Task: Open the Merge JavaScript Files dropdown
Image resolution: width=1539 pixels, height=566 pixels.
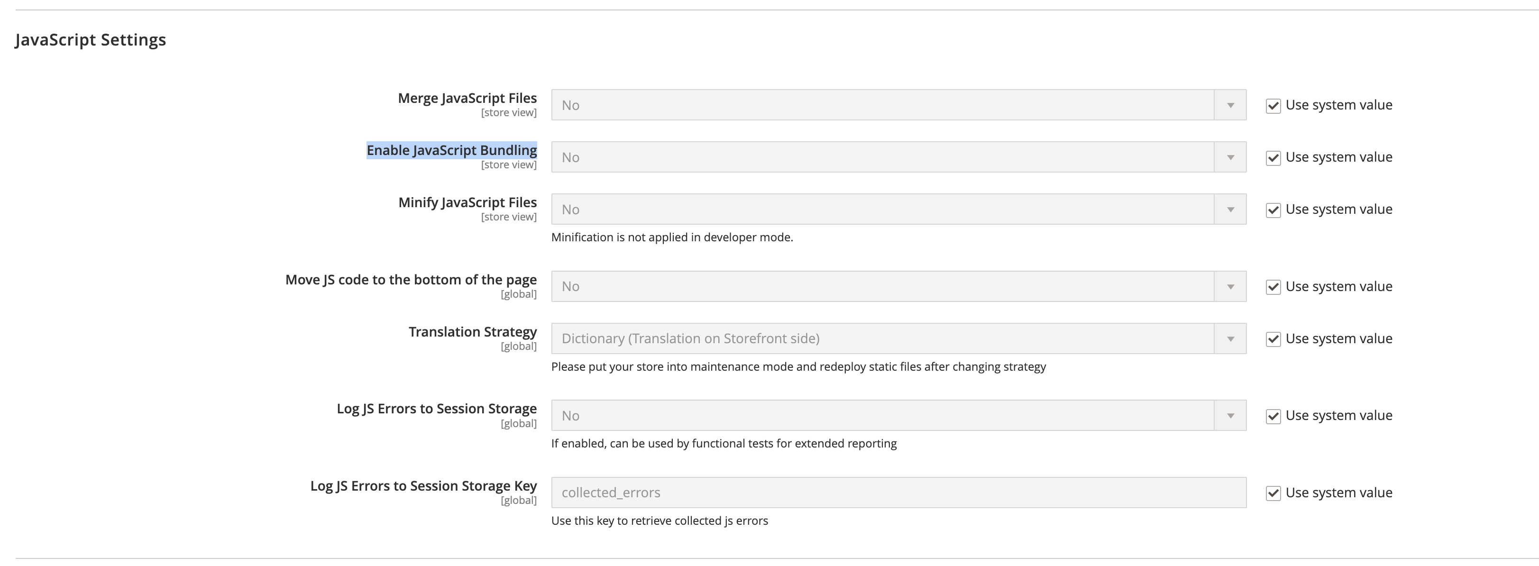Action: click(1230, 104)
